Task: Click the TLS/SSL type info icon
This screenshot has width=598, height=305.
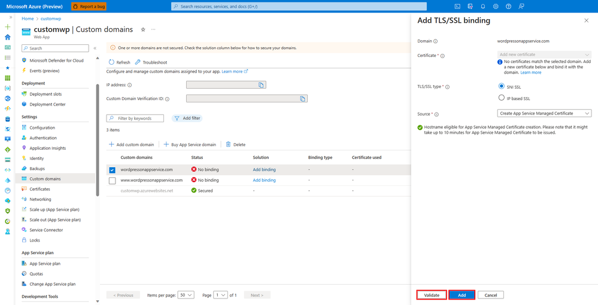Action: [447, 87]
